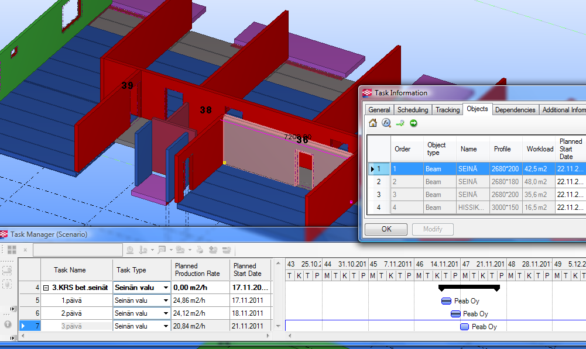Viewport: 586px width, 349px height.
Task: Click the green arrow checkmark icon
Action: (x=400, y=123)
